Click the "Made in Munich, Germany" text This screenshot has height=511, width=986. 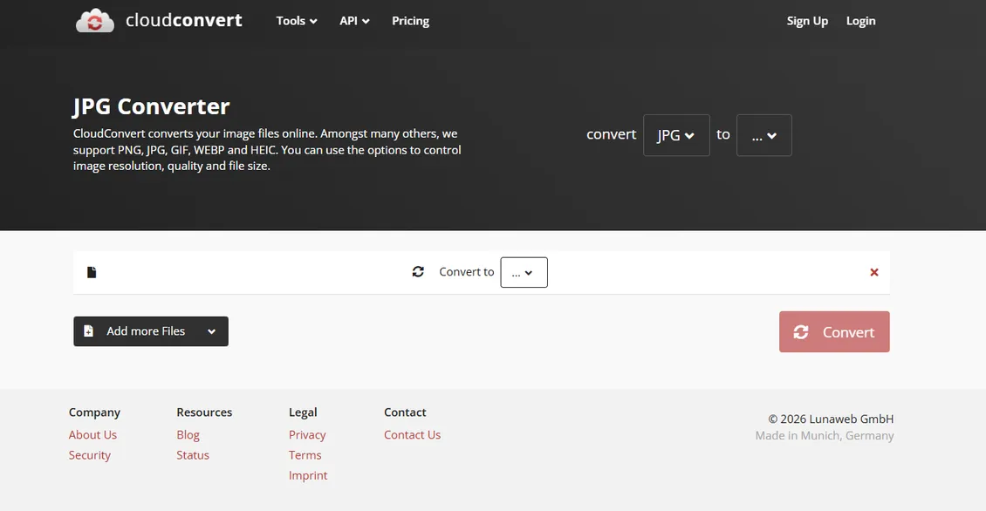pyautogui.click(x=825, y=436)
